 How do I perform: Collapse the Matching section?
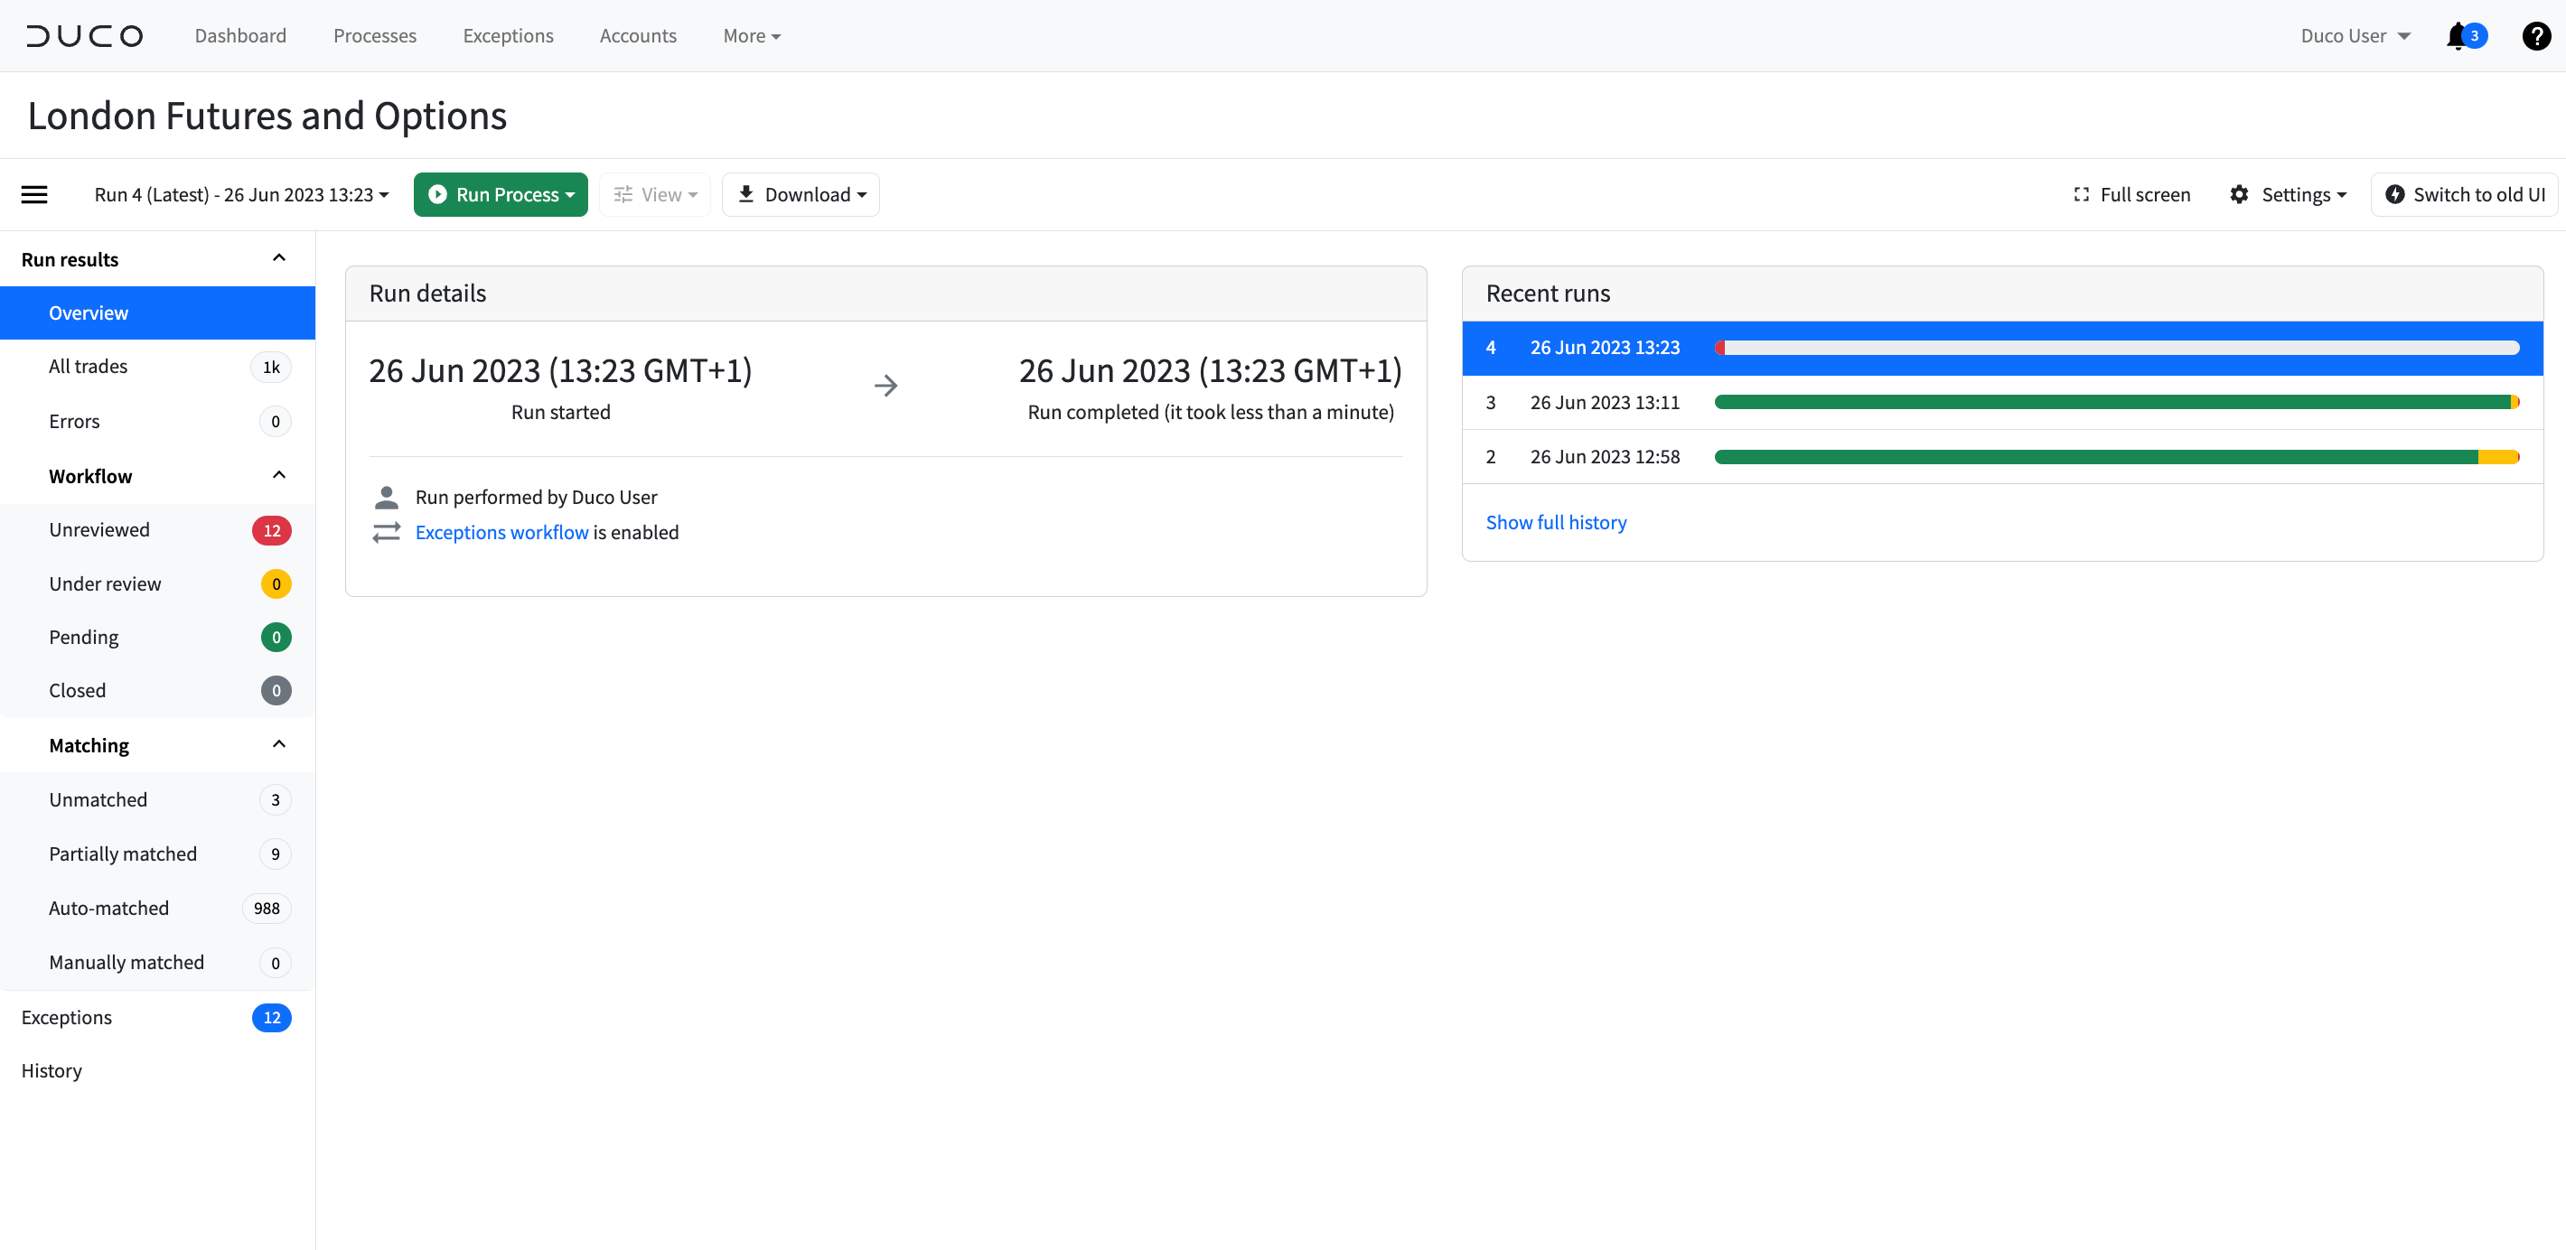coord(278,743)
